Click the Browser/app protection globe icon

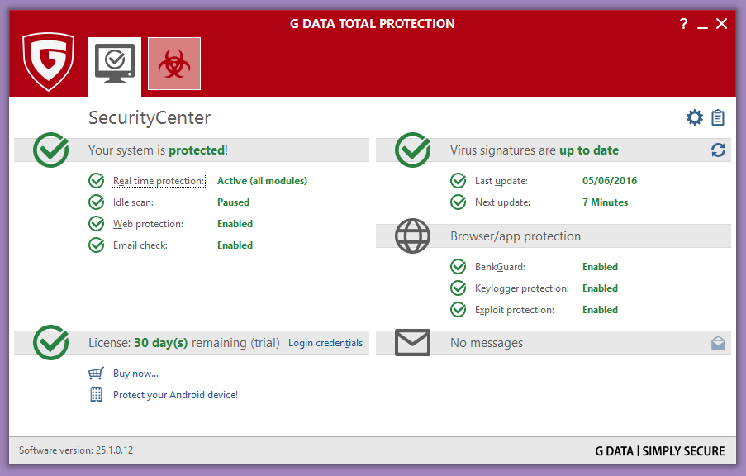412,236
